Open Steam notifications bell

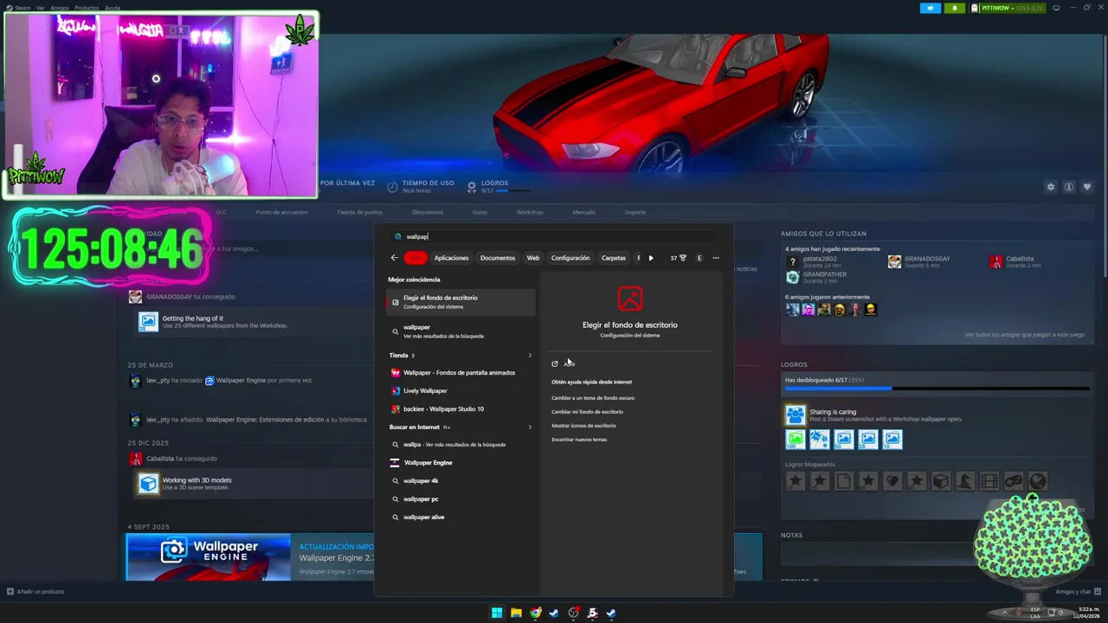[x=955, y=8]
